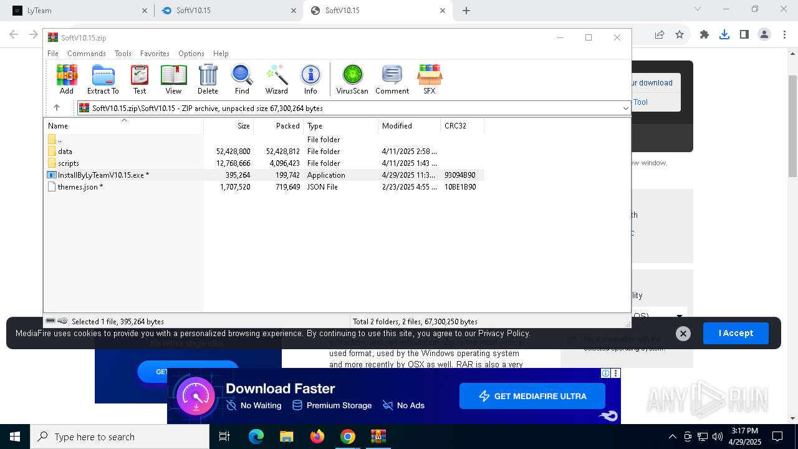Open Microsoft Edge from the taskbar
This screenshot has height=449, width=798.
tap(256, 437)
